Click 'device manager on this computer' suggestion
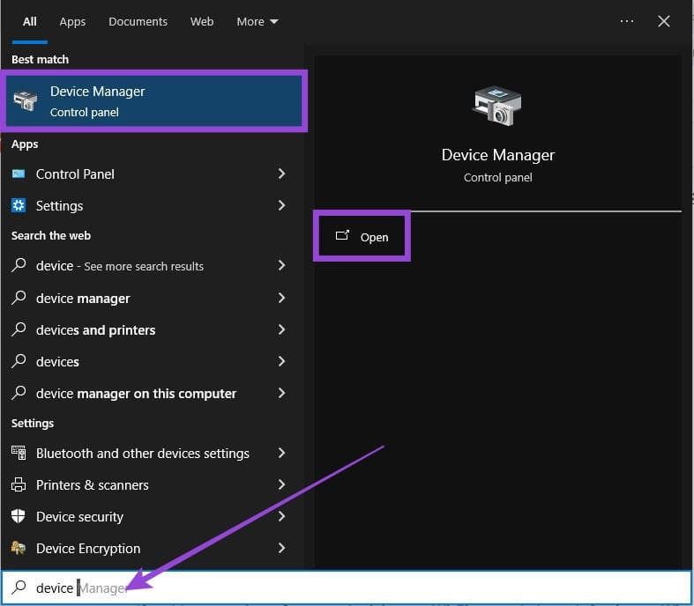The height and width of the screenshot is (606, 694). pyautogui.click(x=153, y=394)
